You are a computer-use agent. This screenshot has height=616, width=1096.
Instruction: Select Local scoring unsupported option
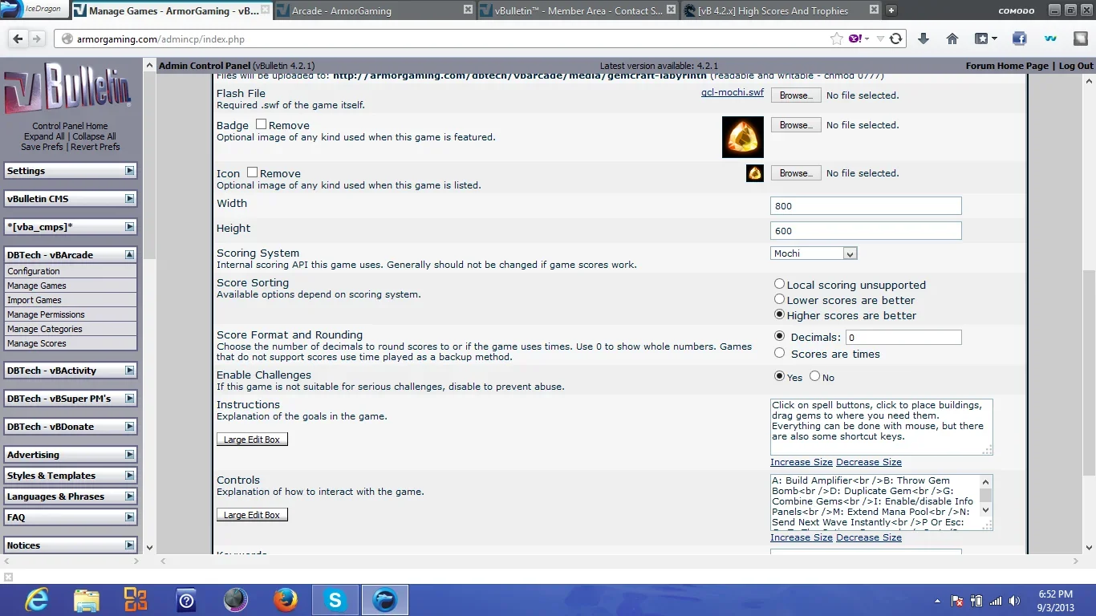point(779,284)
